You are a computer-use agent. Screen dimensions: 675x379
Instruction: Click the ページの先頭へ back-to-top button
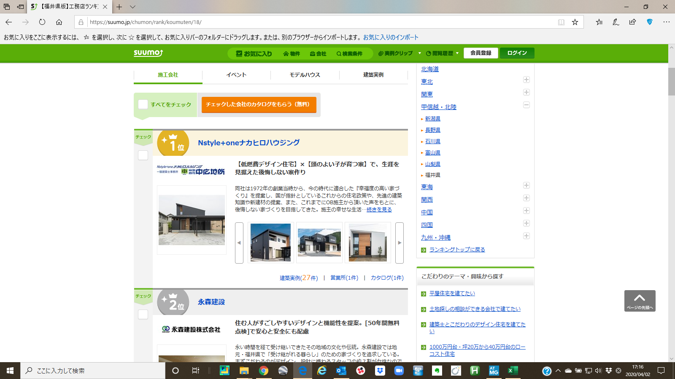coord(640,301)
